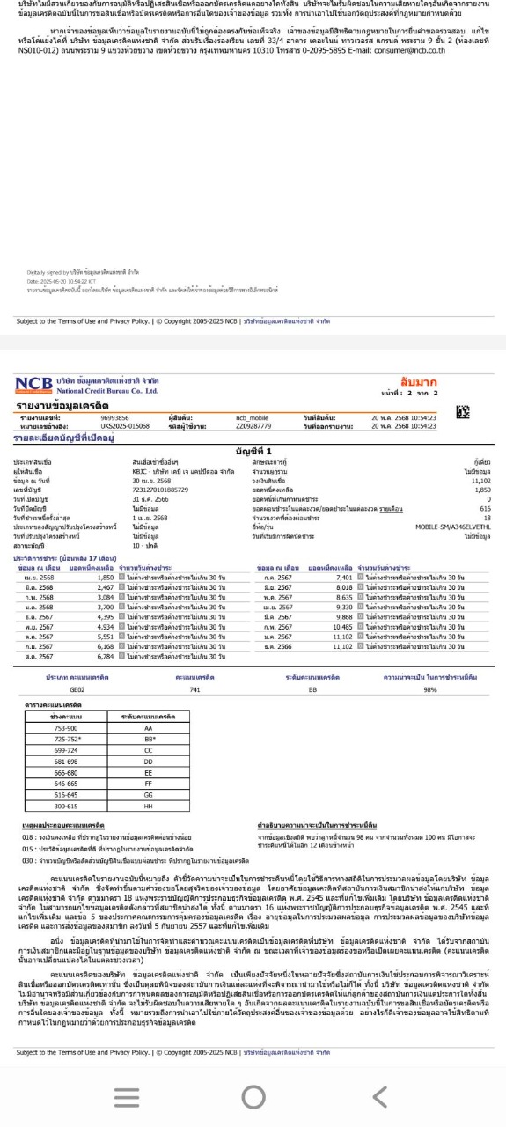Select balance '5,551' in the ต.ค. 2567 row
Screen dimensions: 506x1127
click(x=105, y=637)
